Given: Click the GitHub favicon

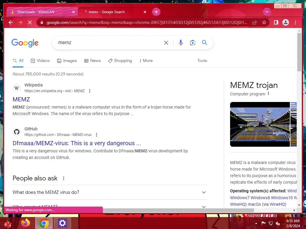Looking at the screenshot, I should pyautogui.click(x=17, y=132).
